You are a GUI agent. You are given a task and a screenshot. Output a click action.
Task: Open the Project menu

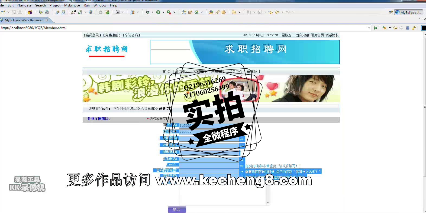coord(55,5)
